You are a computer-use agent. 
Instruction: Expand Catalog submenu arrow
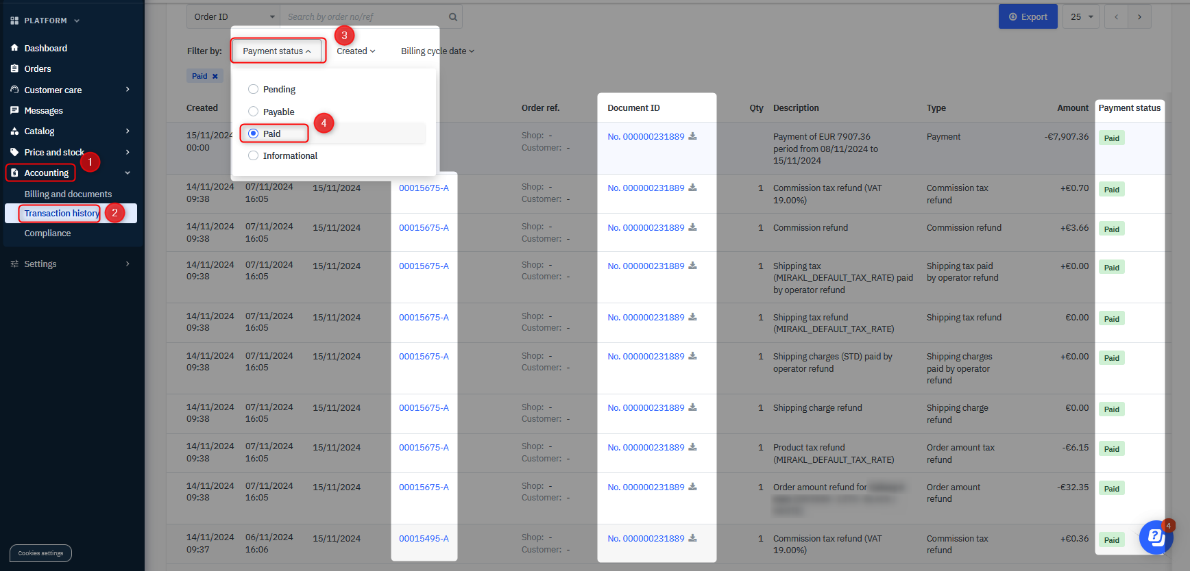click(127, 131)
